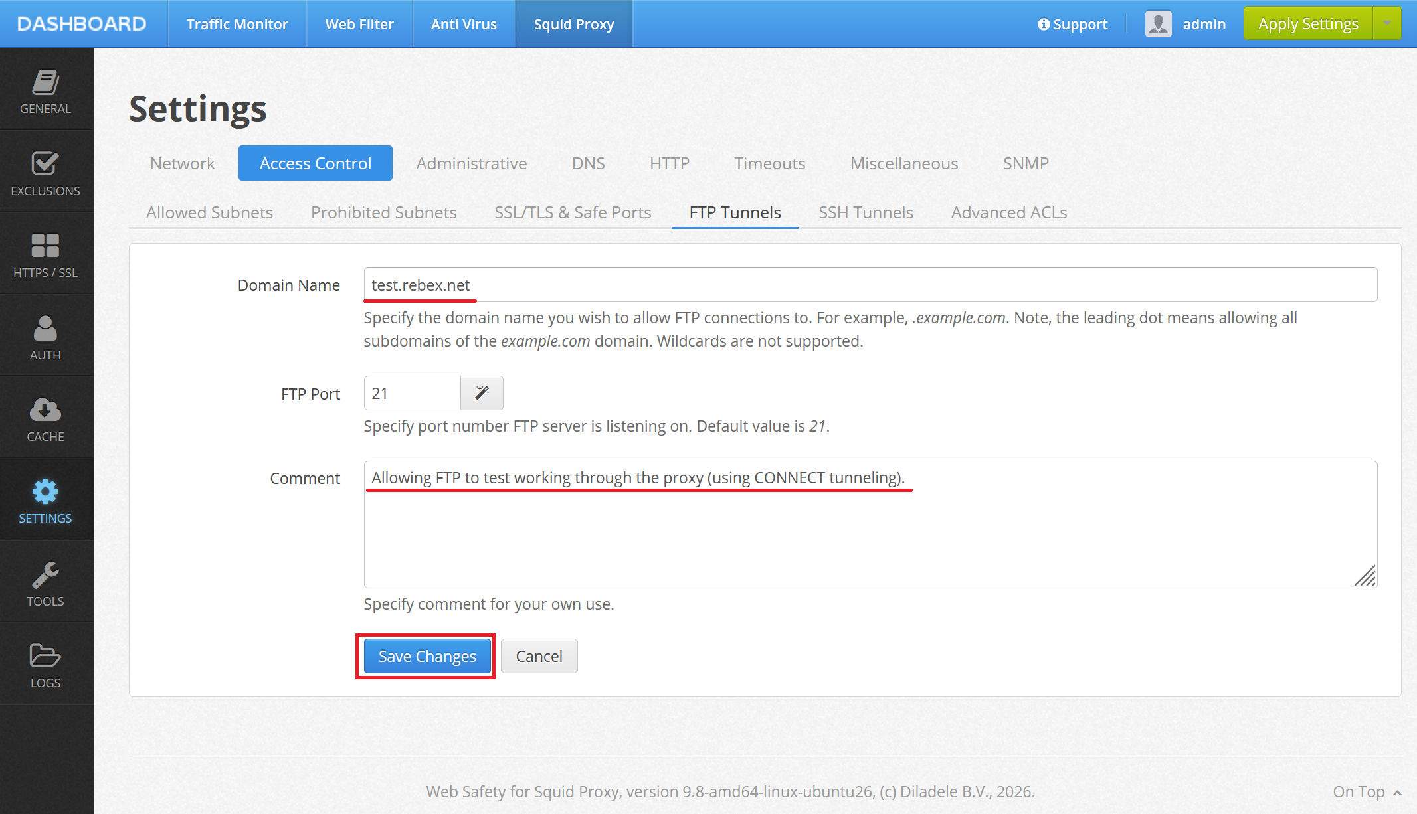1417x814 pixels.
Task: Open the Allowed Subnets sub-tab
Action: tap(210, 212)
